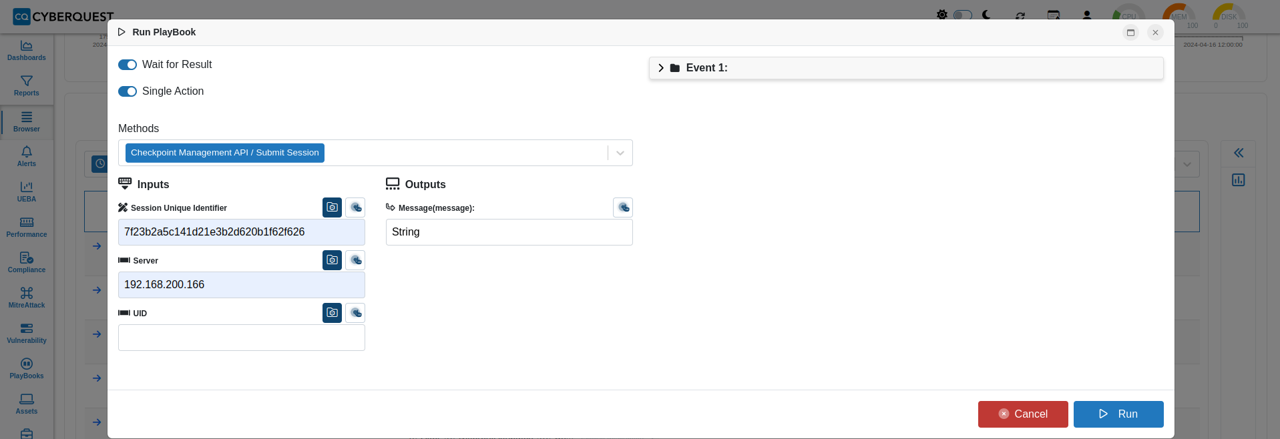The height and width of the screenshot is (439, 1280).
Task: Open Performance in the sidebar
Action: [27, 228]
